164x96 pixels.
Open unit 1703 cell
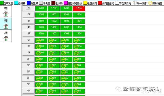pyautogui.click(x=66, y=8)
